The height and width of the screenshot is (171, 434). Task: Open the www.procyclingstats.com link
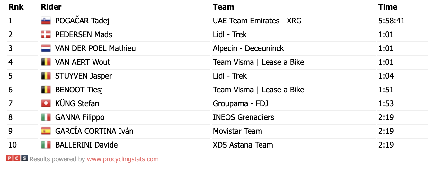click(x=123, y=159)
